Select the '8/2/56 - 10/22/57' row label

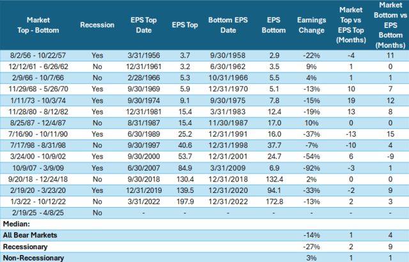[x=35, y=57]
